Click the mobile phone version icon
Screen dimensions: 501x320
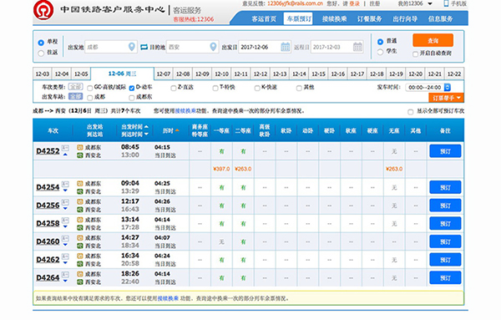[446, 3]
